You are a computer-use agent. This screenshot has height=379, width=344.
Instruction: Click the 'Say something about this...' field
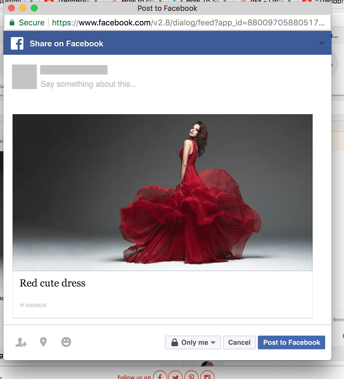point(88,84)
